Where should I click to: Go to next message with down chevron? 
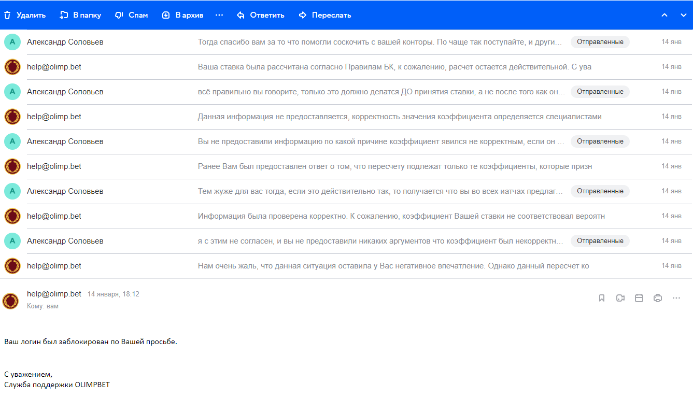(683, 15)
